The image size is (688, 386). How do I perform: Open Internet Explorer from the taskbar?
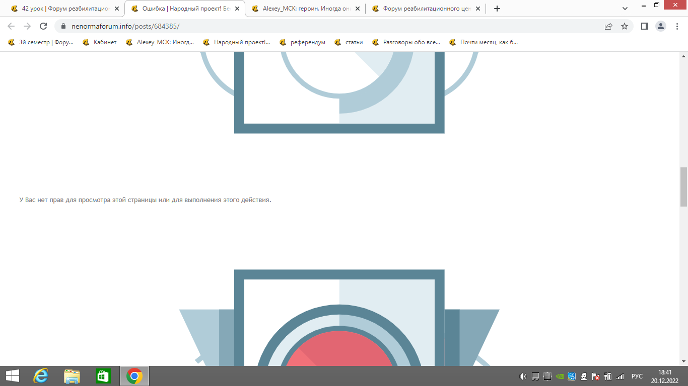[40, 376]
